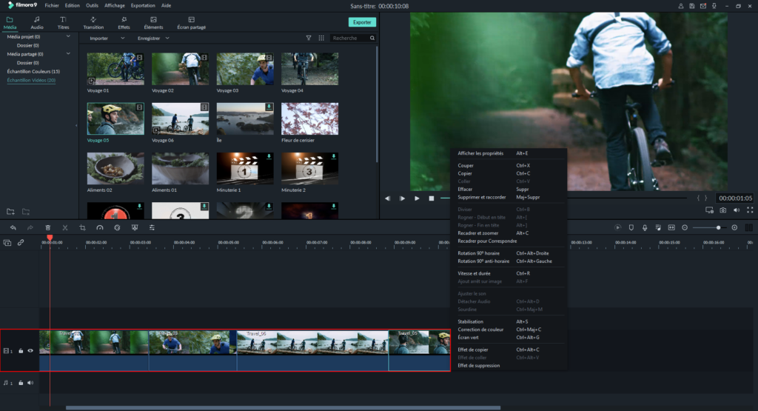
Task: Click the filter funnel icon
Action: [309, 39]
